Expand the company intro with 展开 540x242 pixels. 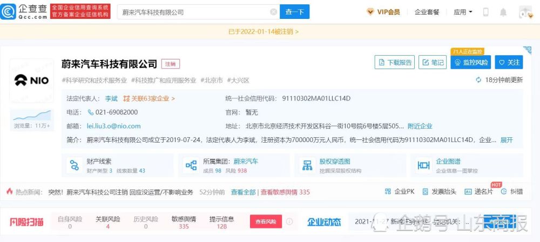tap(507, 140)
